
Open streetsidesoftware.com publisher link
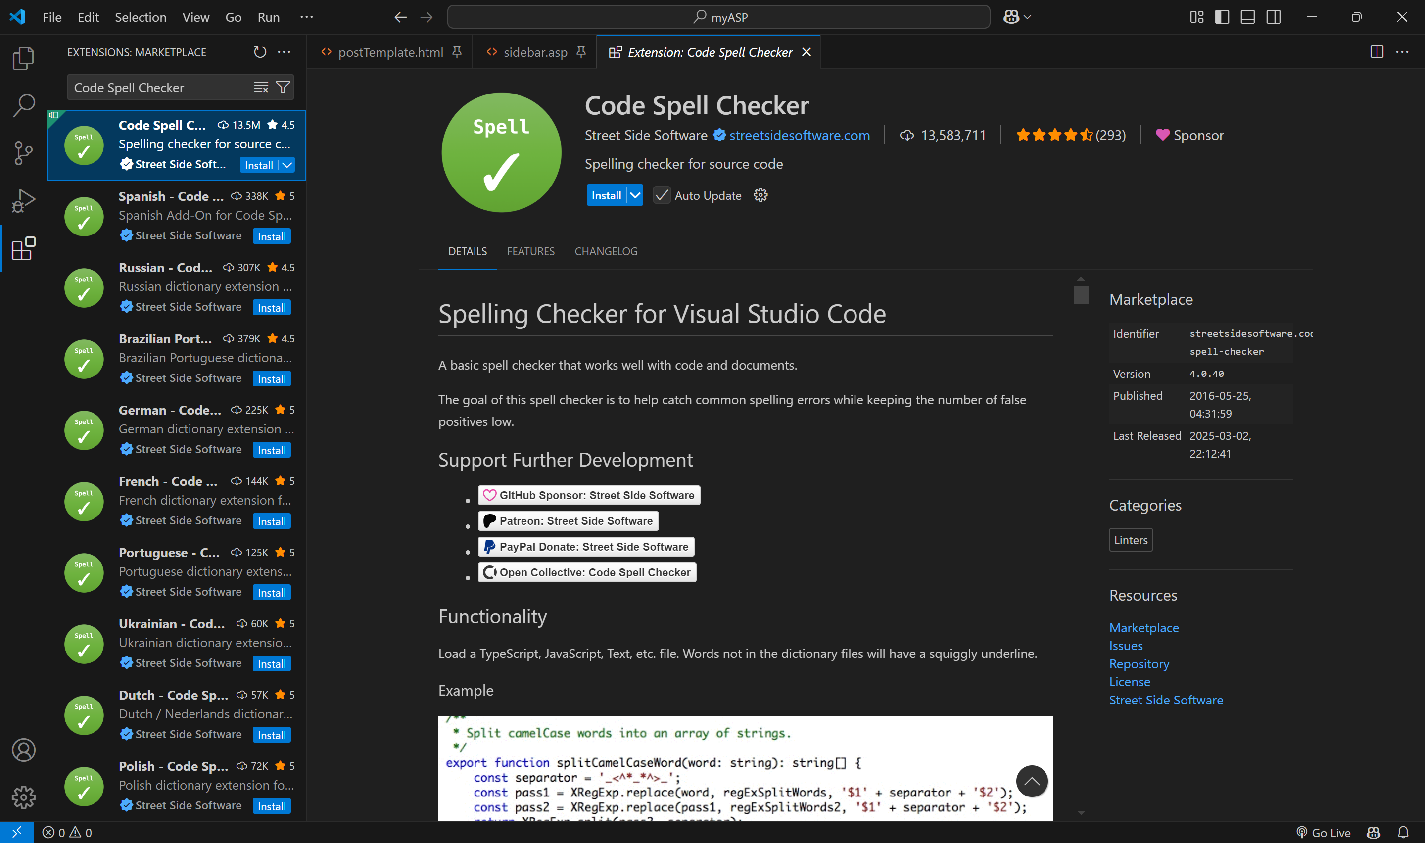[x=799, y=135]
